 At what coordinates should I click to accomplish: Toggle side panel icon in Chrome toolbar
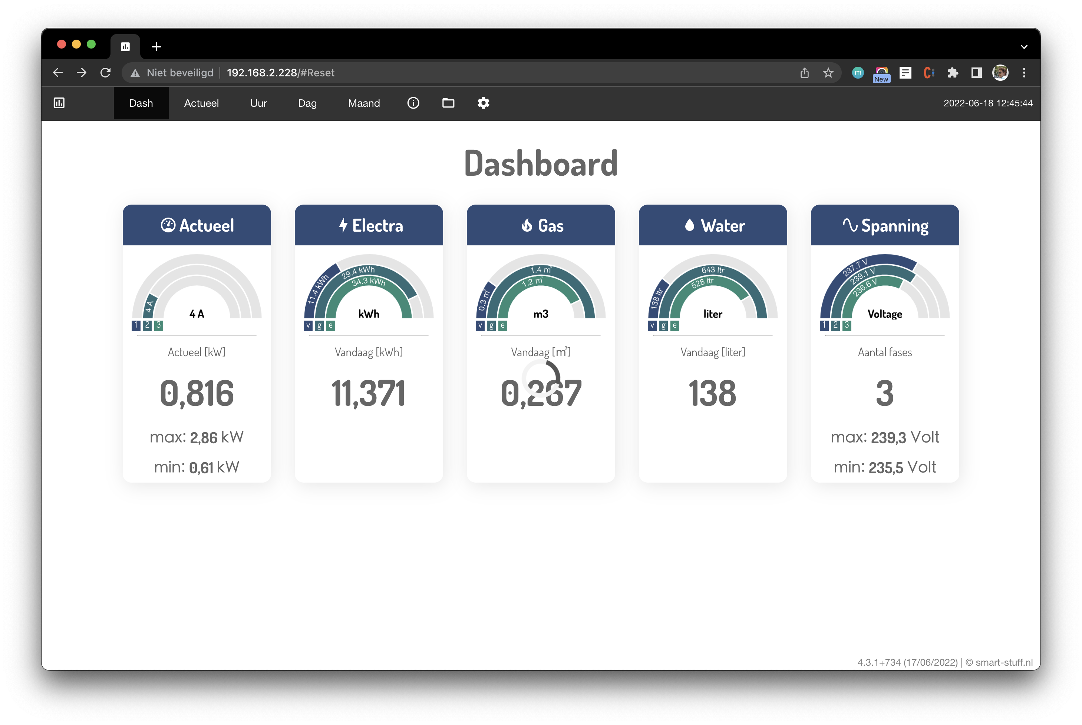[976, 73]
